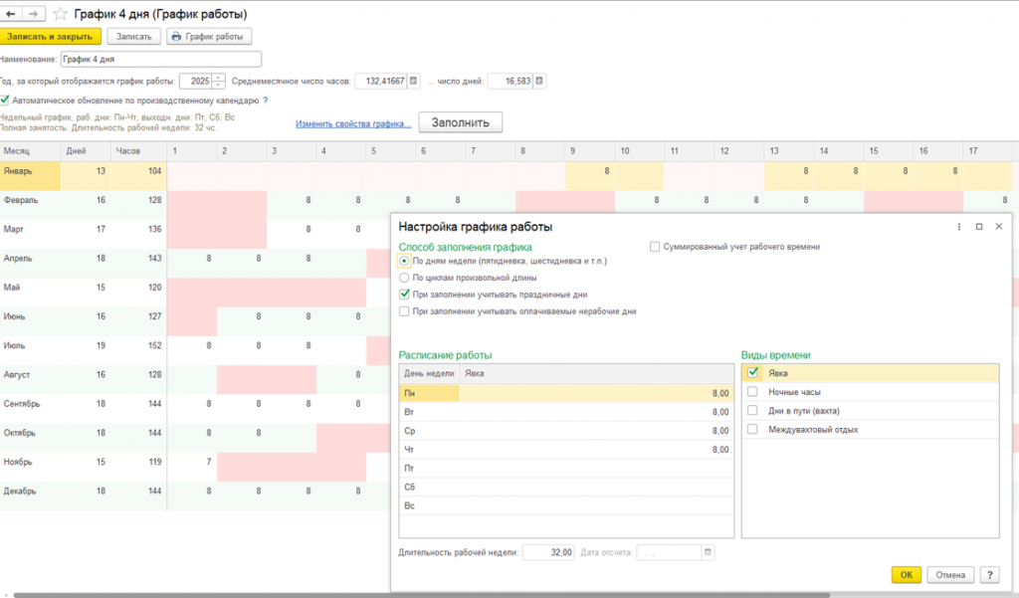Open help with the ? button in dialog
The width and height of the screenshot is (1019, 598).
(990, 574)
